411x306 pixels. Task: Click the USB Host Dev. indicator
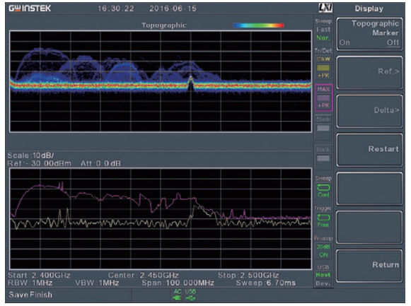pos(323,275)
